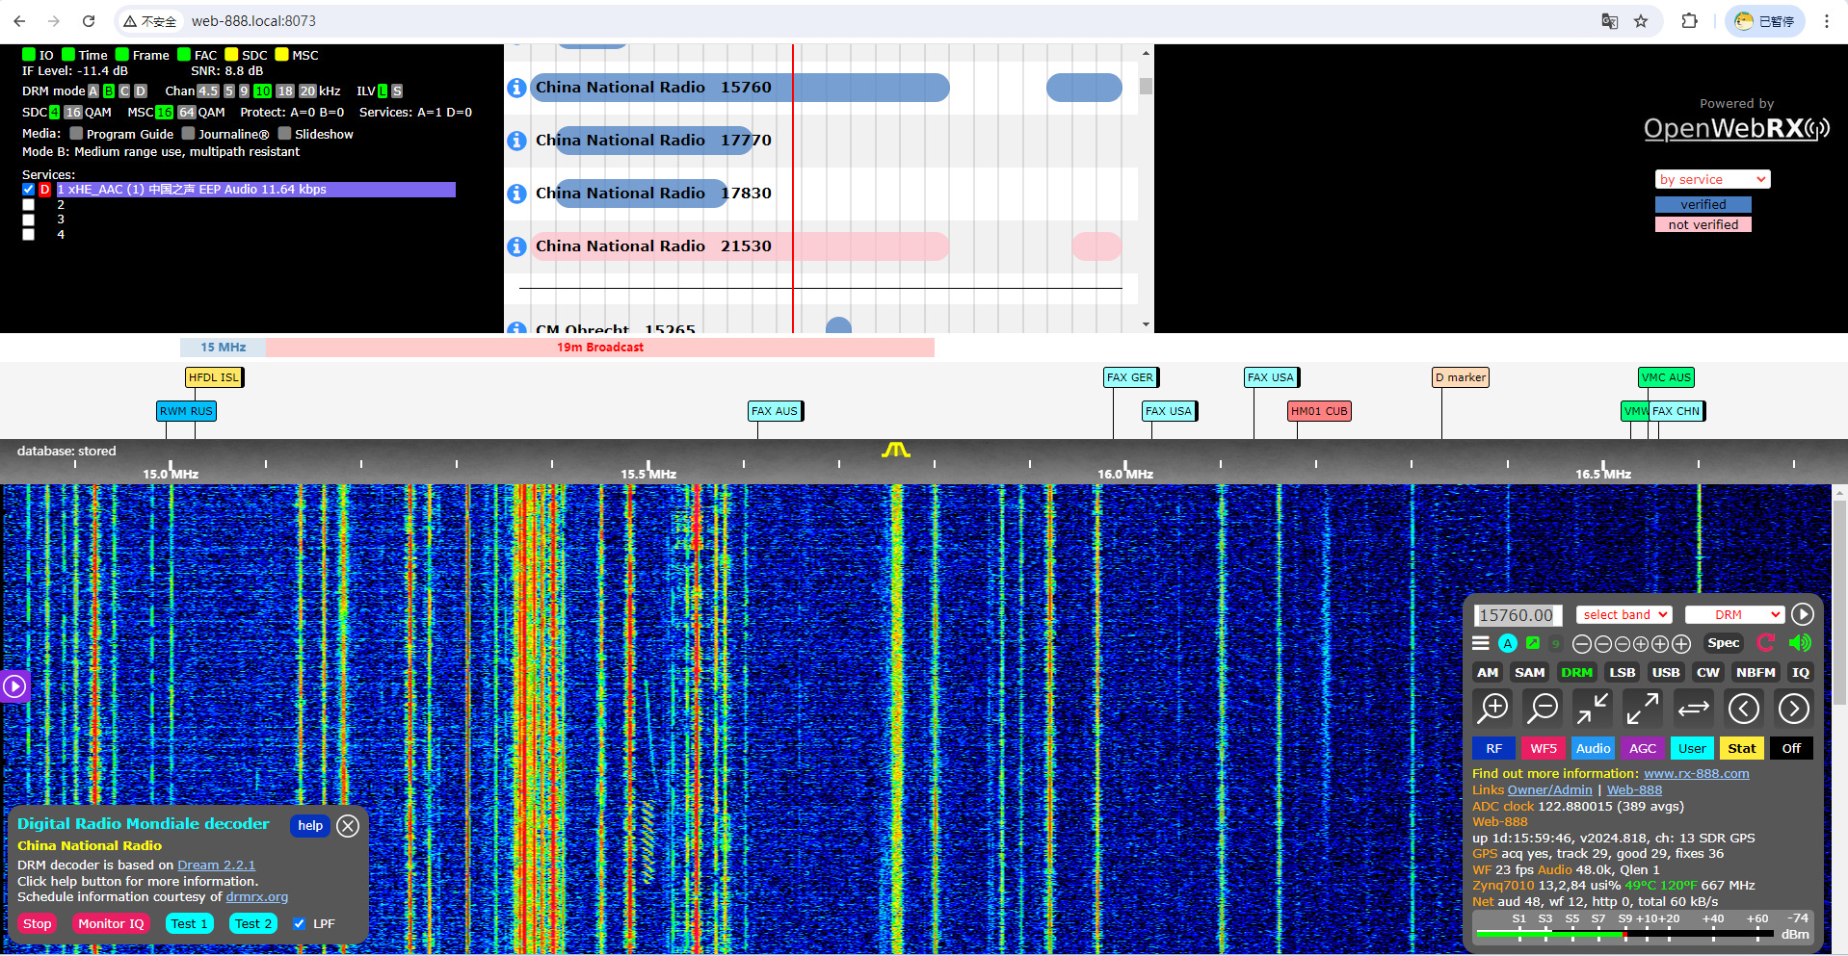Screen dimensions: 1848x956
Task: Open the DRM extension dropdown
Action: (1734, 615)
